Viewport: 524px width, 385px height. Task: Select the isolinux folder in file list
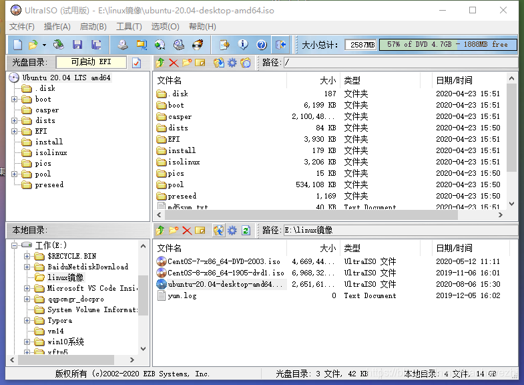[x=184, y=162]
